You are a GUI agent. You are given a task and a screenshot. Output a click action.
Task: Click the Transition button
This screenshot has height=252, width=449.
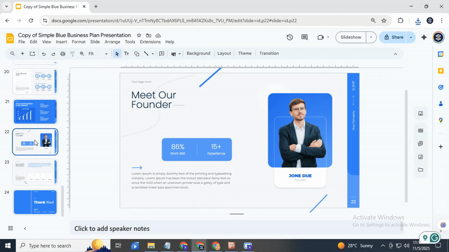tap(269, 53)
